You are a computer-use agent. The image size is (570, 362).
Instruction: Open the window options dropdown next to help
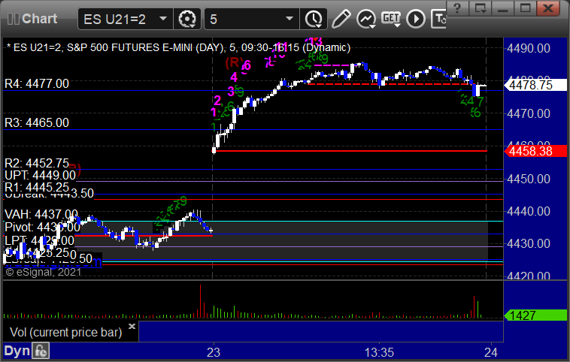pos(481,8)
